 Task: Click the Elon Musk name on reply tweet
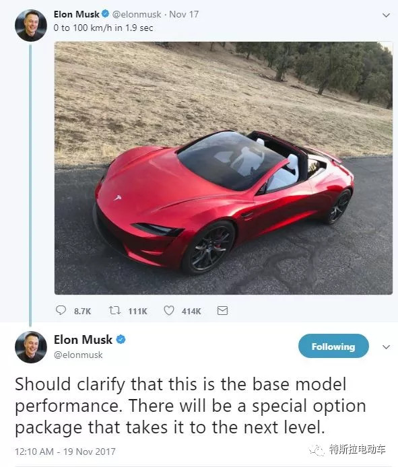click(x=83, y=340)
